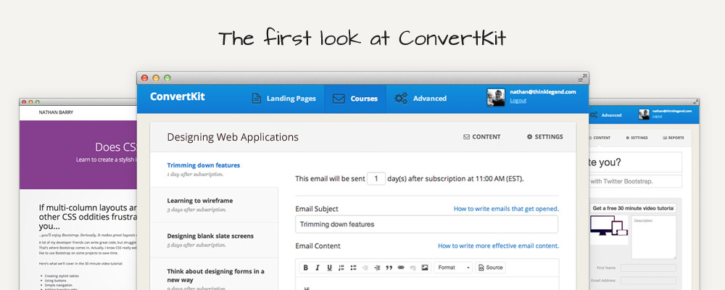This screenshot has height=290, width=725.
Task: Open the course SETTINGS section
Action: point(544,136)
